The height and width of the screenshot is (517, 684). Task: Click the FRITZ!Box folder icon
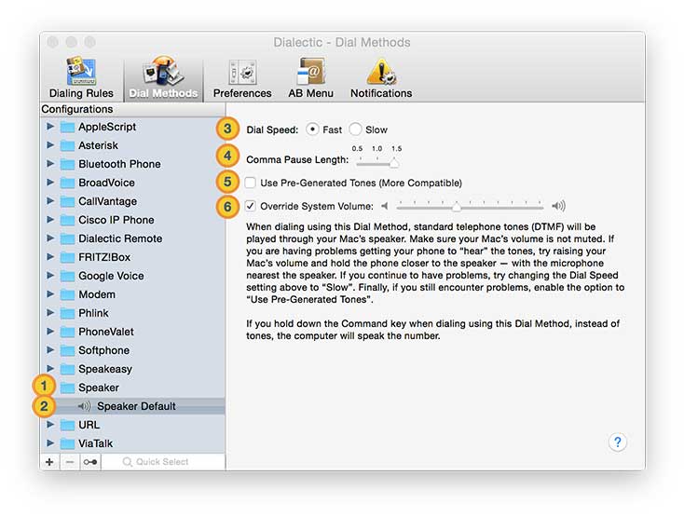point(67,258)
